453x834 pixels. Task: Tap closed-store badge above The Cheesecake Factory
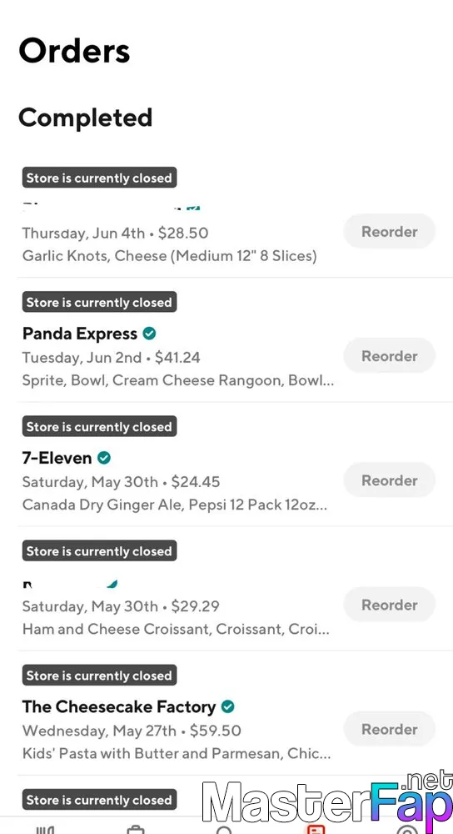point(99,676)
